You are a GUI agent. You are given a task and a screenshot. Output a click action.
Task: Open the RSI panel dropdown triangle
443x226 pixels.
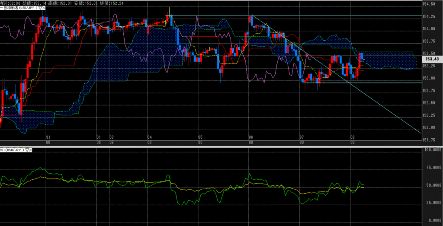pos(28,150)
